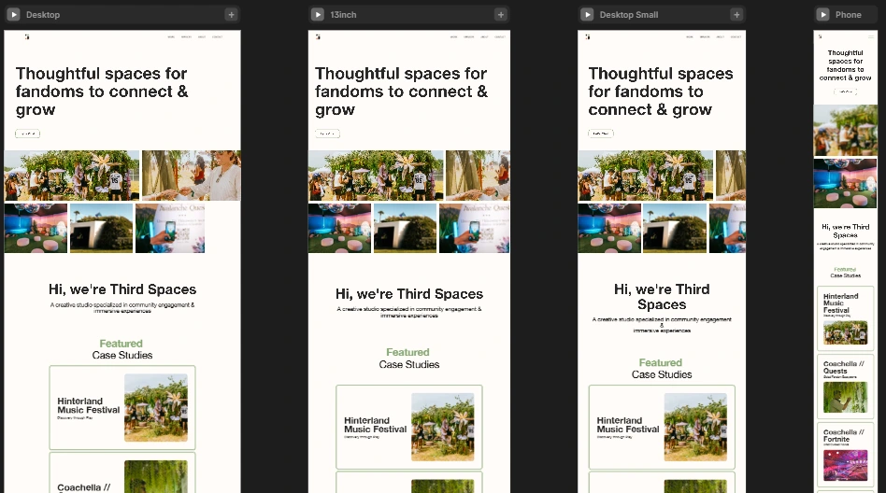Click the green 'Featured' label in 13inch frame
Viewport: 886px width, 493px height.
tap(408, 352)
